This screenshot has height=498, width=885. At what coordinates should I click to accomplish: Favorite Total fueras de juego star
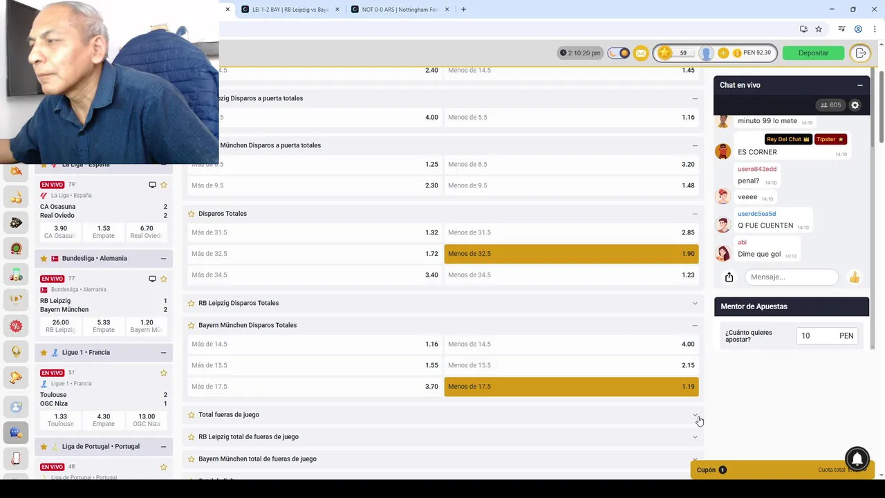pos(192,415)
